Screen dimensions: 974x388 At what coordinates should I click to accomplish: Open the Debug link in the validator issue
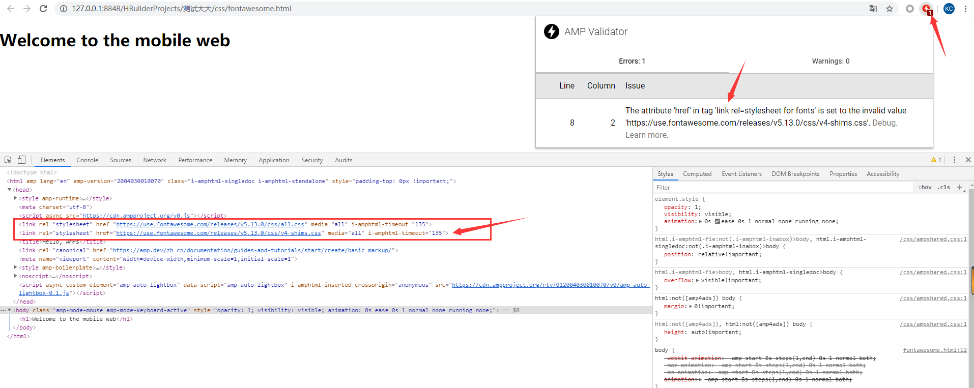coord(884,123)
